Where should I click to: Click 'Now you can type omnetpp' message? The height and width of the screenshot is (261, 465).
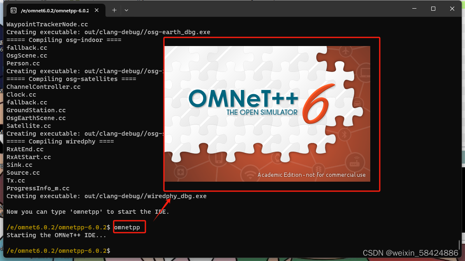[88, 212]
